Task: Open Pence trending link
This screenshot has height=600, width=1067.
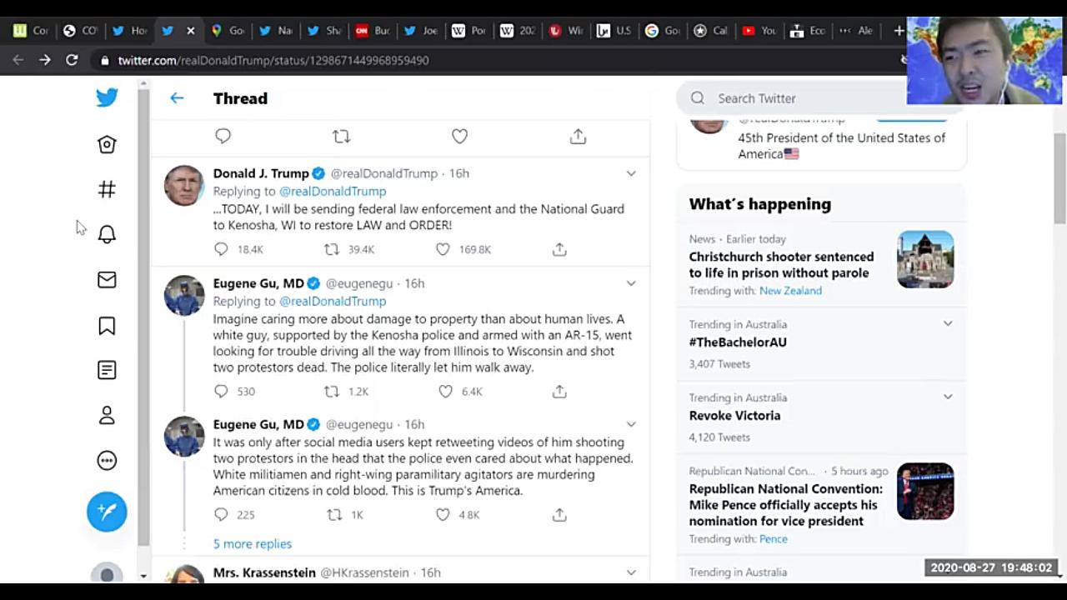Action: [x=773, y=538]
